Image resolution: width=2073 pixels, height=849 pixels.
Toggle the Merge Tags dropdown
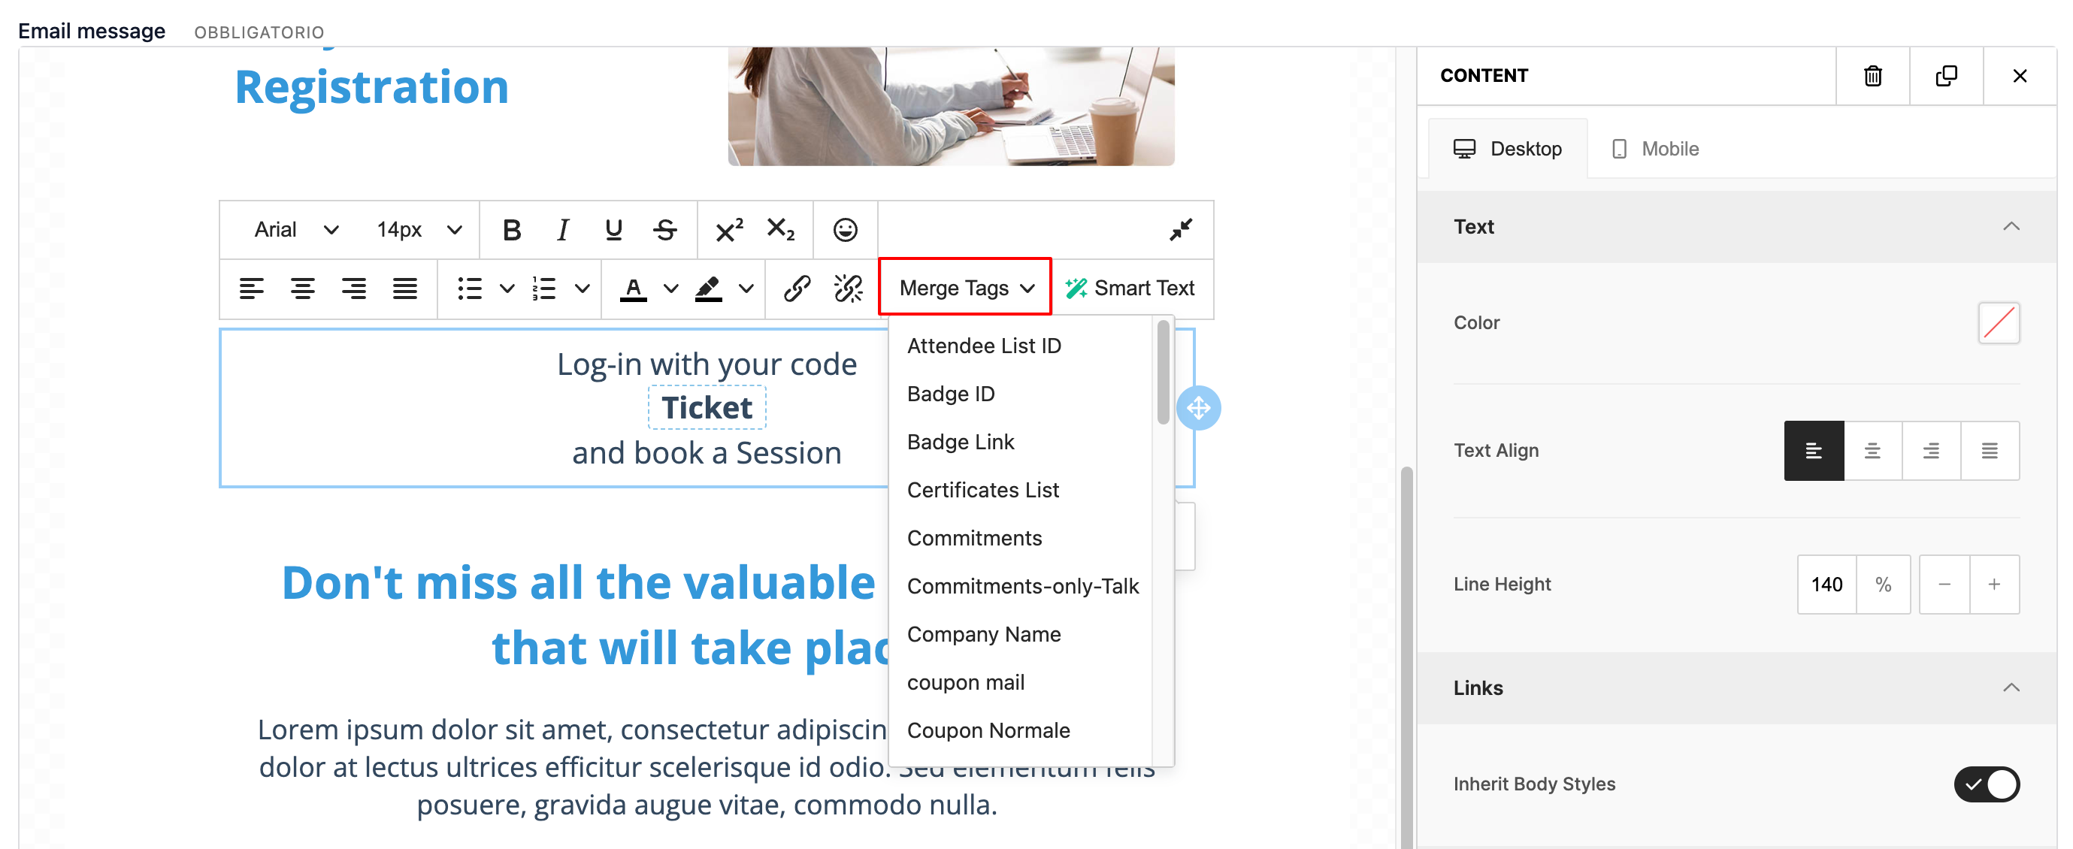click(965, 287)
